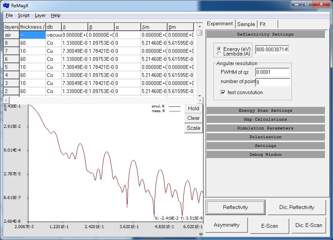Run the Dic. E-Scan calculation

coord(308,225)
